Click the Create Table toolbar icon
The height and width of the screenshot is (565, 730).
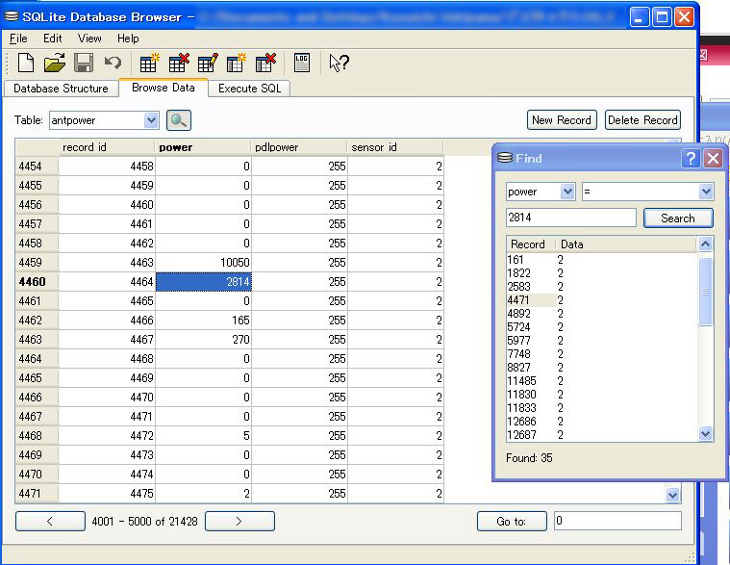click(149, 63)
